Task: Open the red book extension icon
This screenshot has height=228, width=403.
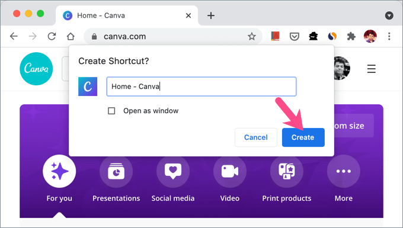Action: pos(275,36)
